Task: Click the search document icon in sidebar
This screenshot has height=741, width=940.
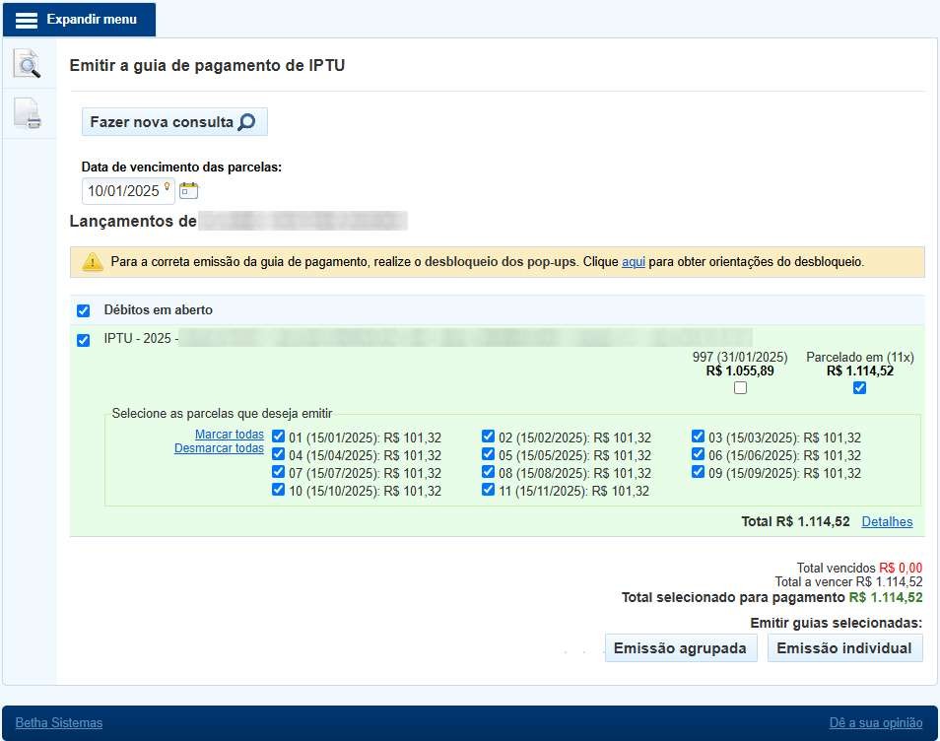Action: coord(28,65)
